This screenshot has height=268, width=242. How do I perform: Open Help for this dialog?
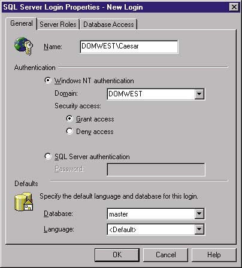[214, 255]
